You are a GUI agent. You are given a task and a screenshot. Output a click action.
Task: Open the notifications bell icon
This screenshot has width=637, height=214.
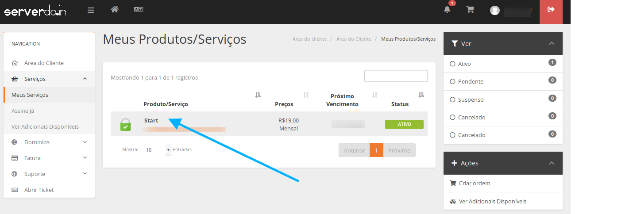pos(448,9)
